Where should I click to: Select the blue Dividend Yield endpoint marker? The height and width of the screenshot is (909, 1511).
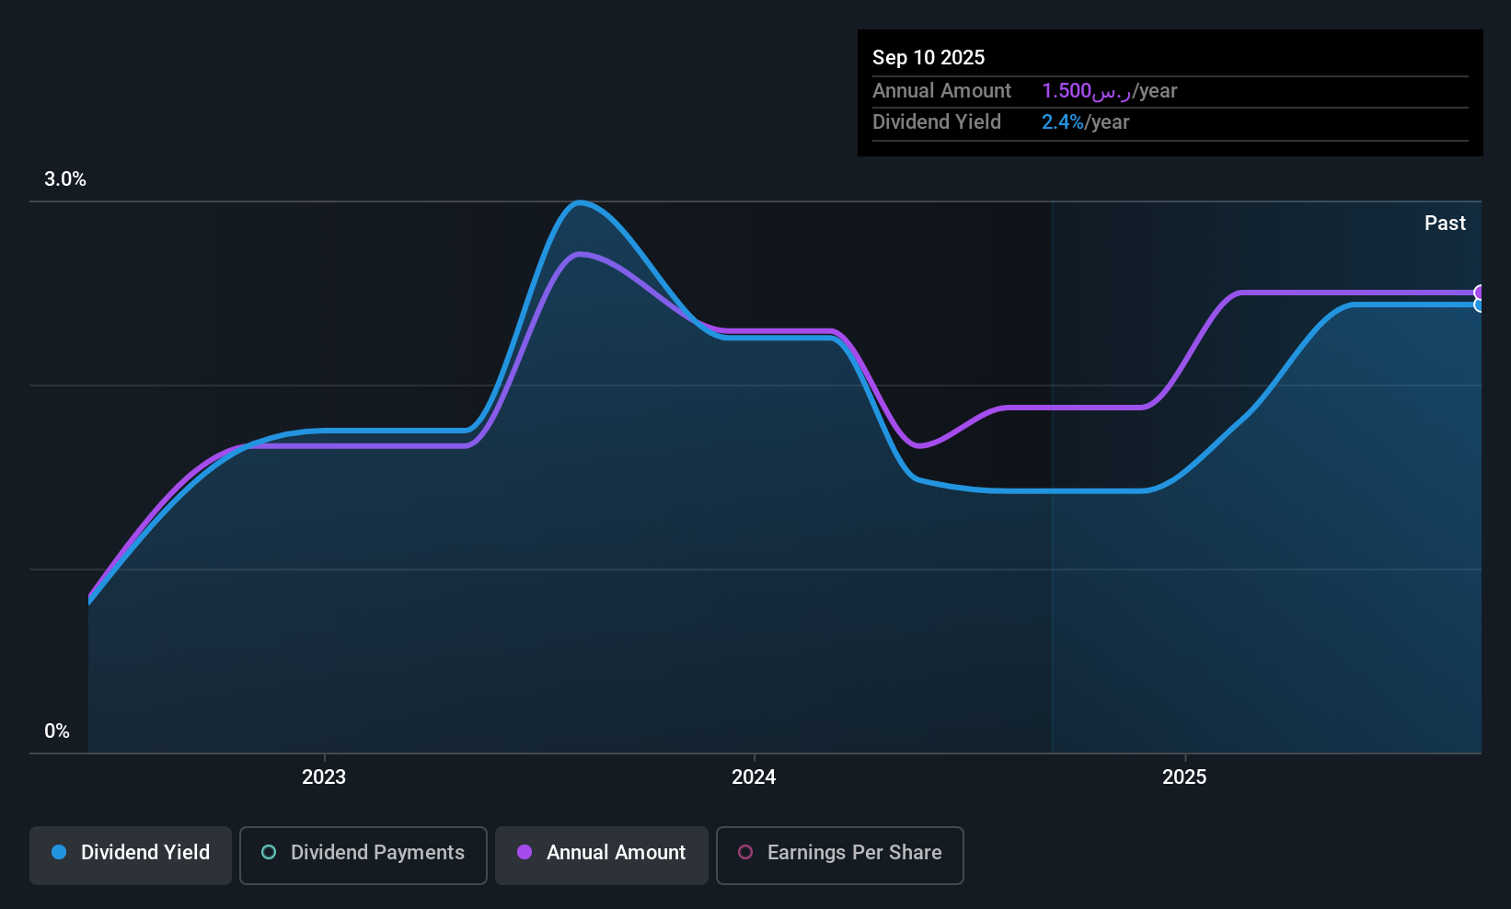pos(1480,305)
